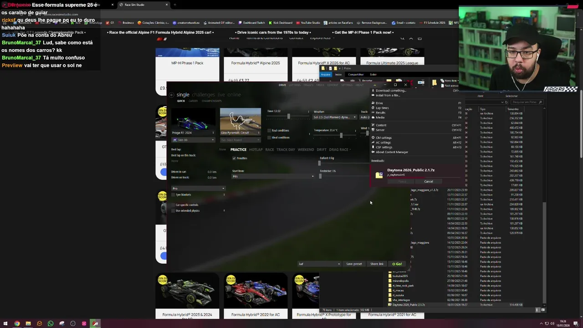Open the CHAMPIONSHIPS sub-tab
The width and height of the screenshot is (583, 328).
click(211, 101)
